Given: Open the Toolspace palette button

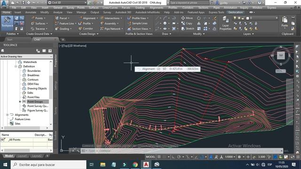Looking at the screenshot, I should tap(8, 23).
